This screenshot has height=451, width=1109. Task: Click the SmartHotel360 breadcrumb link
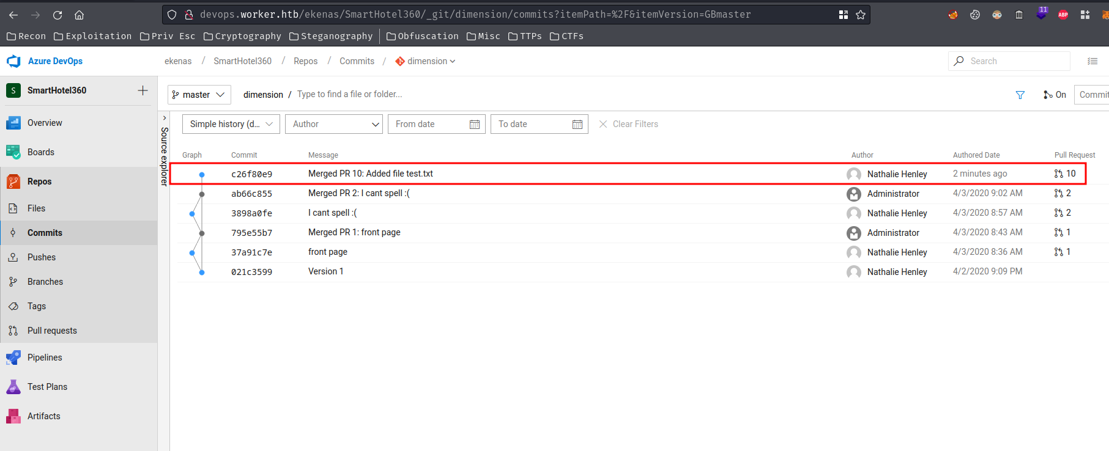(242, 61)
